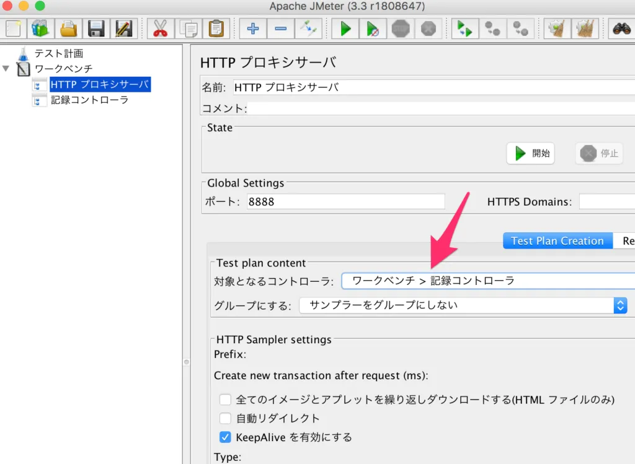
Task: Click the Prefix: label
Action: point(230,354)
